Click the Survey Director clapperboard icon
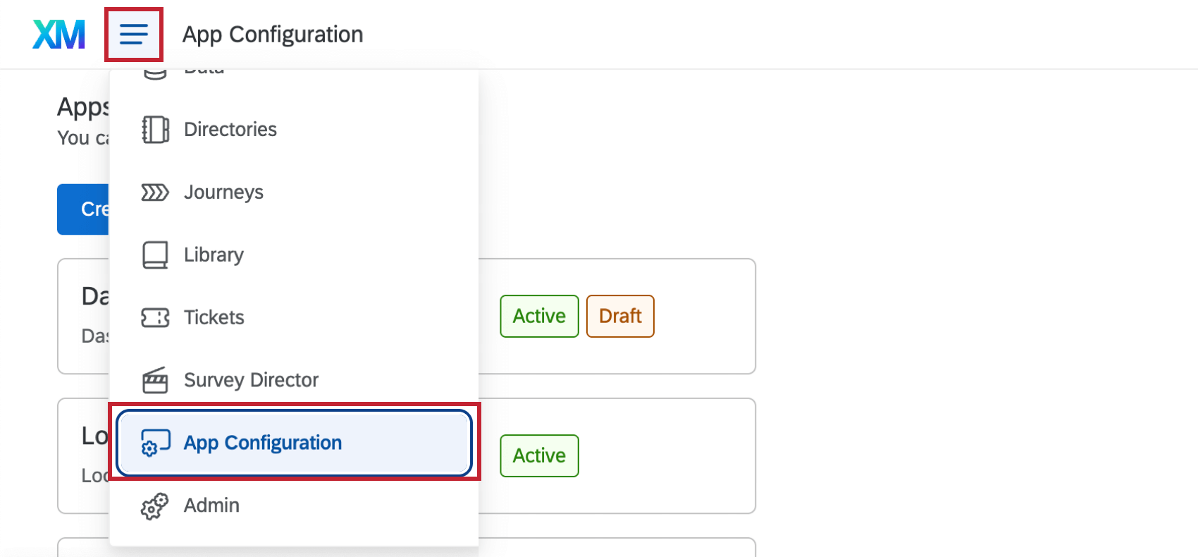Image resolution: width=1198 pixels, height=557 pixels. coord(156,380)
